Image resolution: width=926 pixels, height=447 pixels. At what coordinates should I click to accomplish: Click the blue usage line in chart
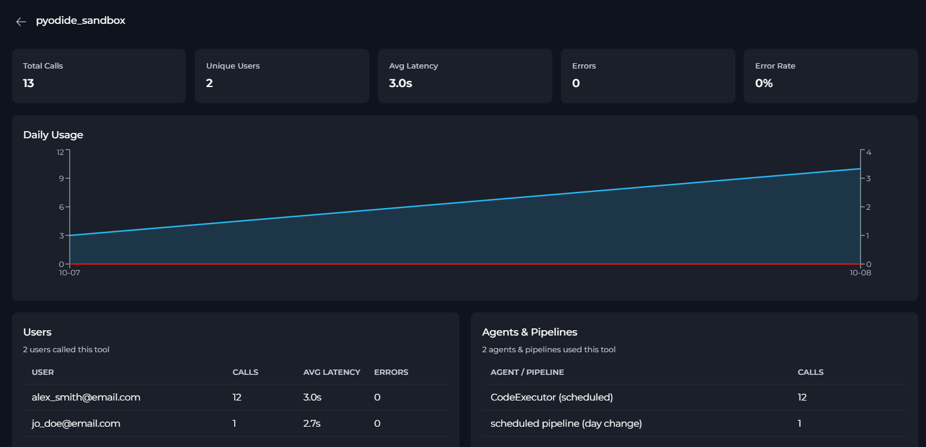point(465,202)
